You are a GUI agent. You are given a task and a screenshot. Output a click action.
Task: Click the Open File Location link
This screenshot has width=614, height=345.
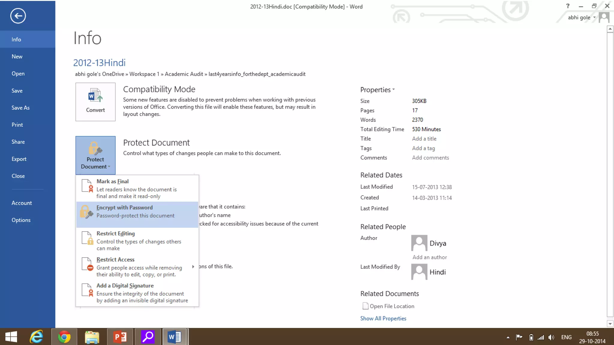click(392, 306)
